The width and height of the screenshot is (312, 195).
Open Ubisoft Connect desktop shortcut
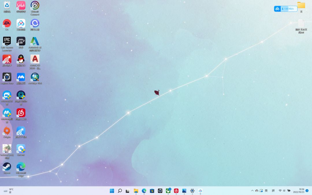coord(35,8)
